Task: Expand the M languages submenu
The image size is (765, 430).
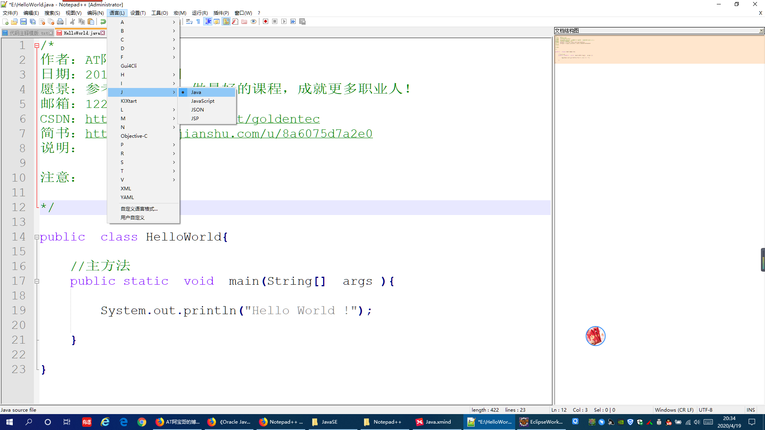Action: pyautogui.click(x=143, y=119)
